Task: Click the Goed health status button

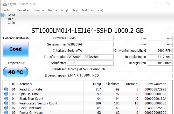Action: click(15, 49)
